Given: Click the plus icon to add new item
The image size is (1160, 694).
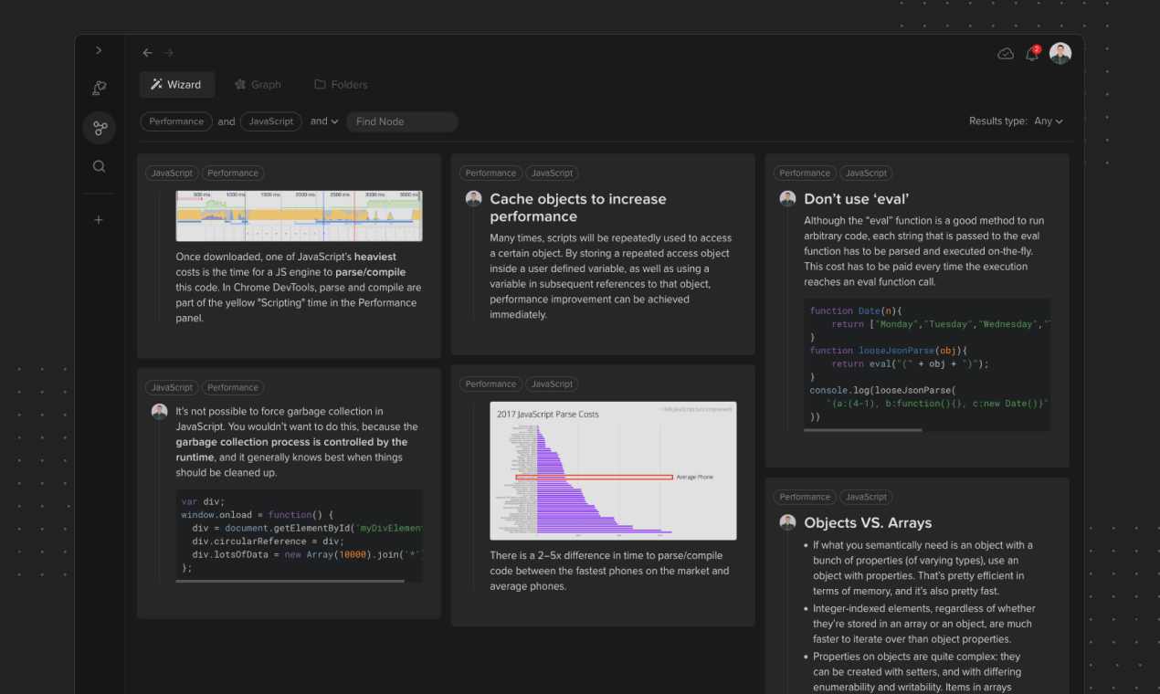Looking at the screenshot, I should point(99,219).
